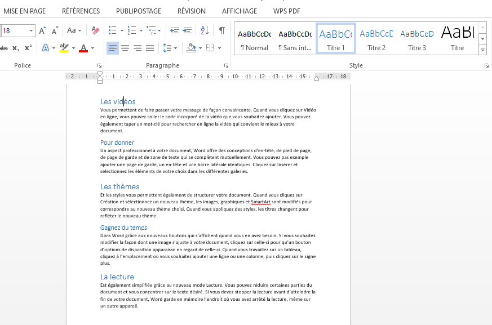Screen dimensions: 492x325
Task: Justify the paragraph text
Action: (x=150, y=48)
